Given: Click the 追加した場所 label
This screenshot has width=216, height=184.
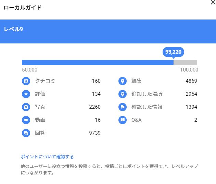Looking at the screenshot, I should point(147,94).
